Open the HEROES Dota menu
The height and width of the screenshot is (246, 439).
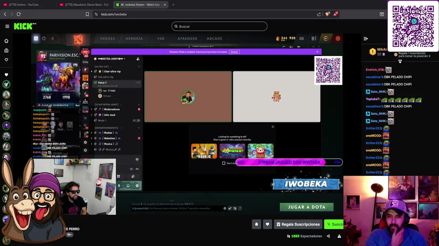[107, 39]
